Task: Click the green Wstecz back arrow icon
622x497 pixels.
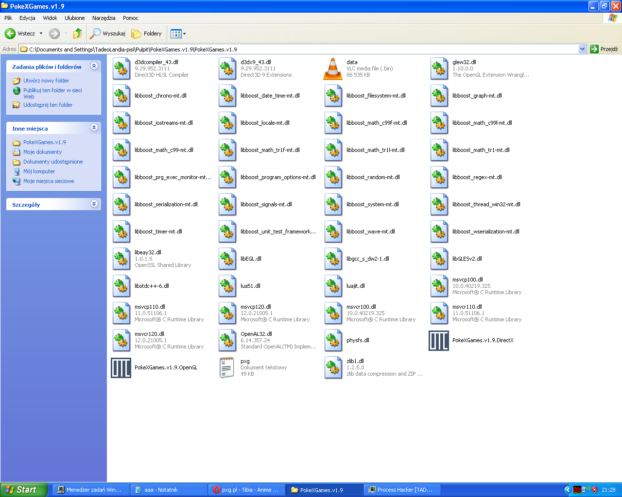Action: 10,33
